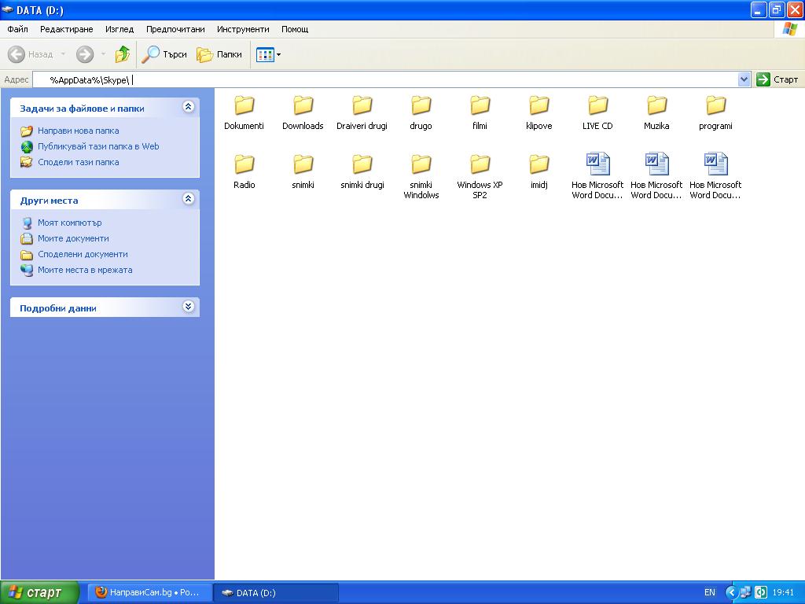Click the Up folder toolbar icon
Viewport: 805px width, 604px height.
pyautogui.click(x=122, y=54)
